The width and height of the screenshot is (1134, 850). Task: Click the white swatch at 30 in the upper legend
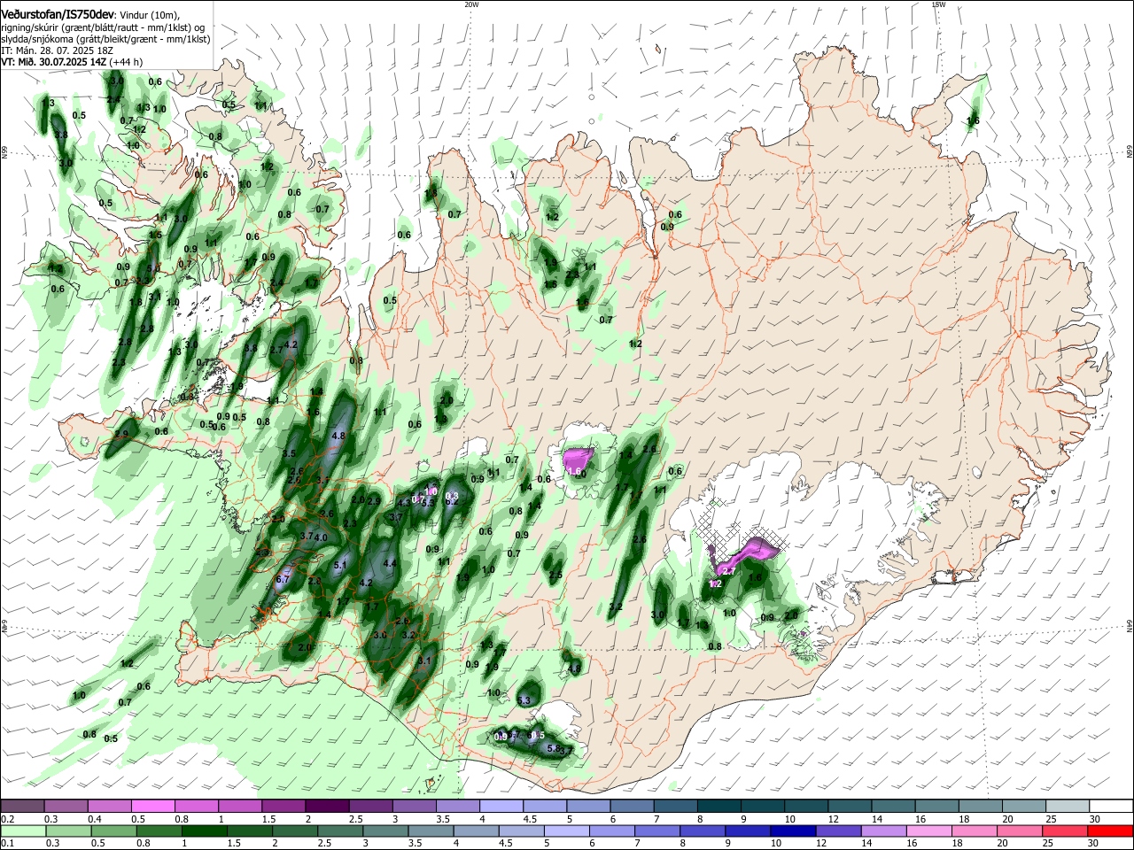pos(1111,807)
